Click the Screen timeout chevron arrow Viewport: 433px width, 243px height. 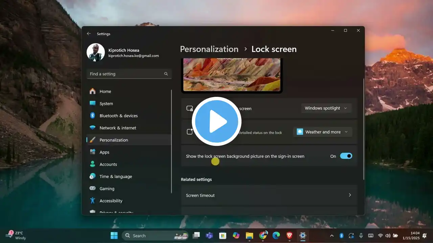pyautogui.click(x=350, y=195)
